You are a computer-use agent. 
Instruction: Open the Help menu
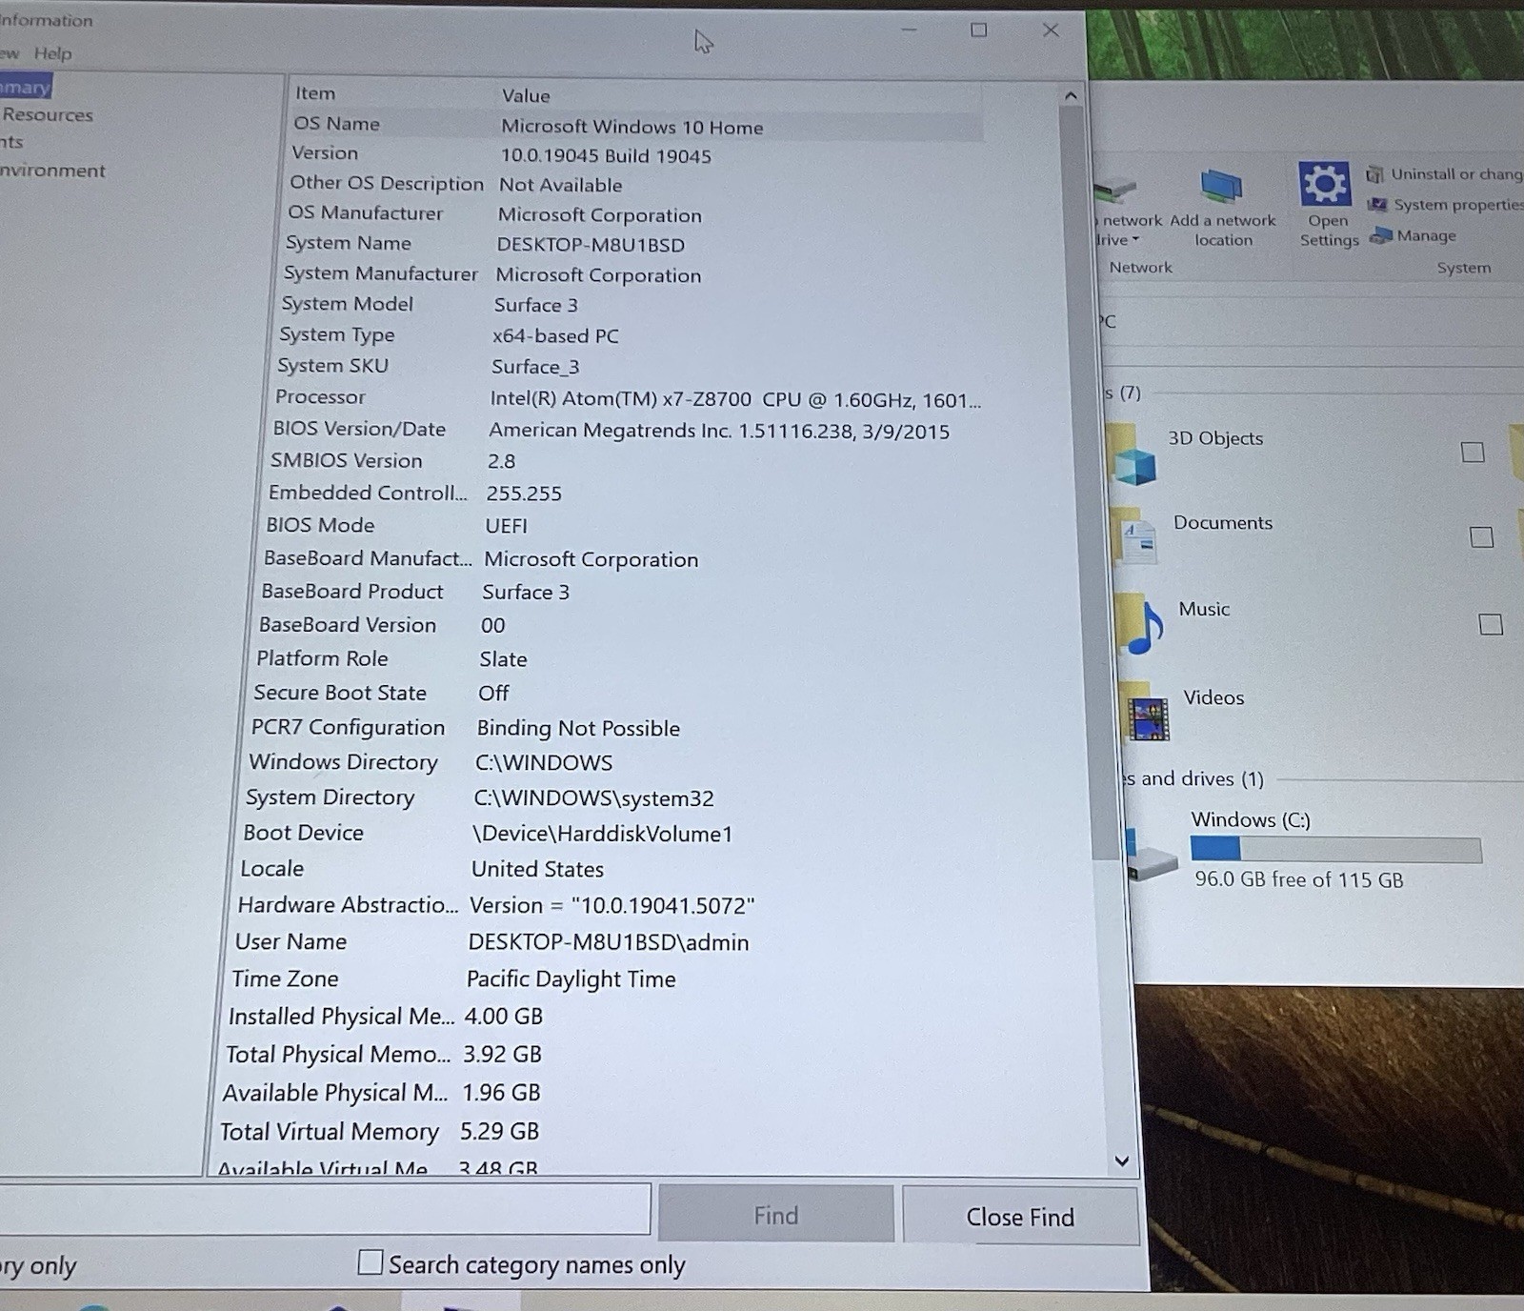(x=52, y=53)
